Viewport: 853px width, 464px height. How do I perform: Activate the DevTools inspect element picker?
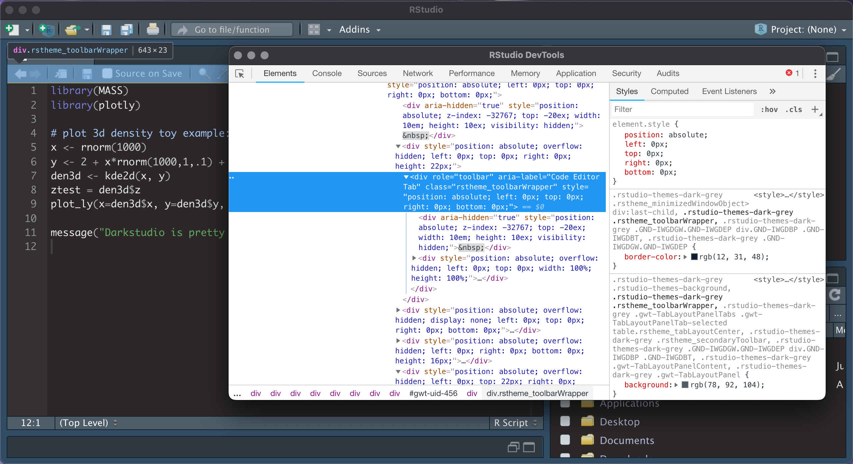pyautogui.click(x=240, y=73)
